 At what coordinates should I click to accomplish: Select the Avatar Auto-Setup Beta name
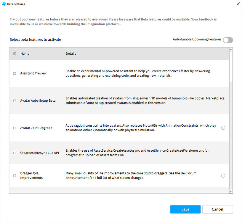pyautogui.click(x=38, y=100)
